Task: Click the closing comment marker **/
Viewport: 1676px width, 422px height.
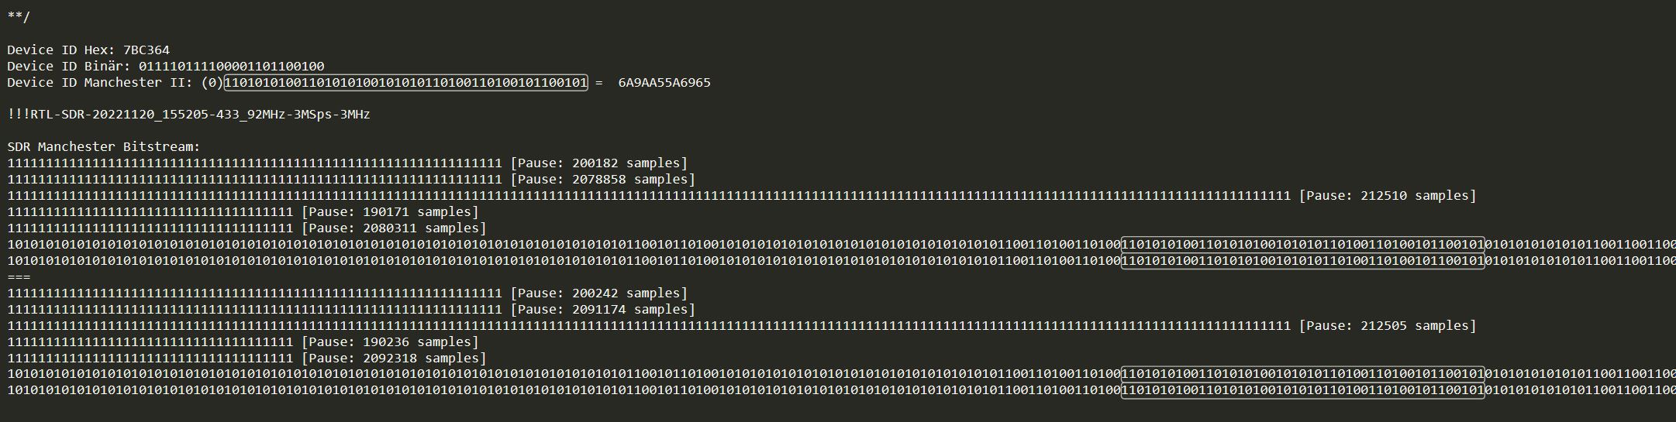Action: tap(19, 17)
